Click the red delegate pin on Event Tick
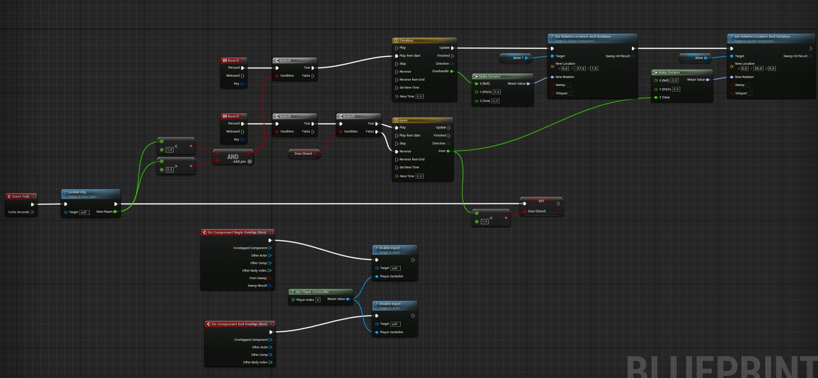The image size is (818, 378). (x=35, y=196)
